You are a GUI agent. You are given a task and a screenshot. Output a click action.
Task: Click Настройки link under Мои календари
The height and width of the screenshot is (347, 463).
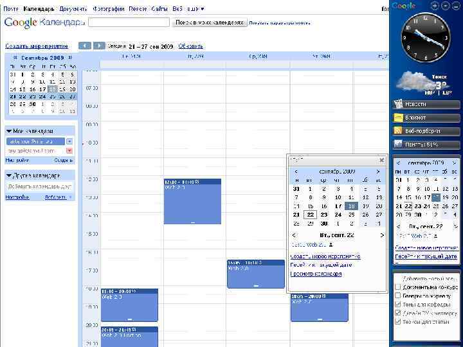[x=17, y=160]
